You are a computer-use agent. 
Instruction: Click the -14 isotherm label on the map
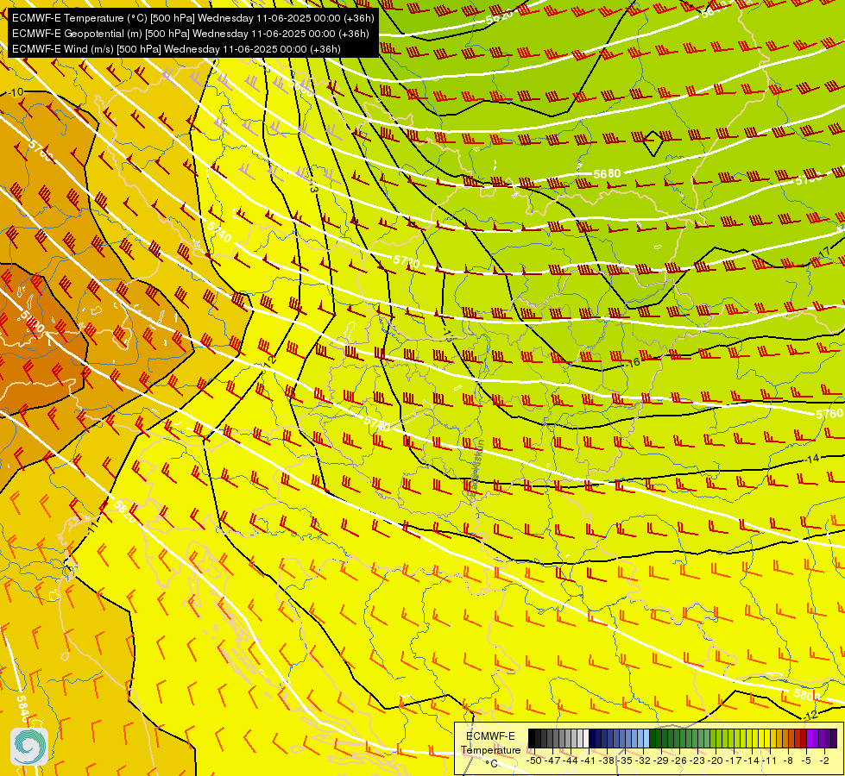click(811, 459)
